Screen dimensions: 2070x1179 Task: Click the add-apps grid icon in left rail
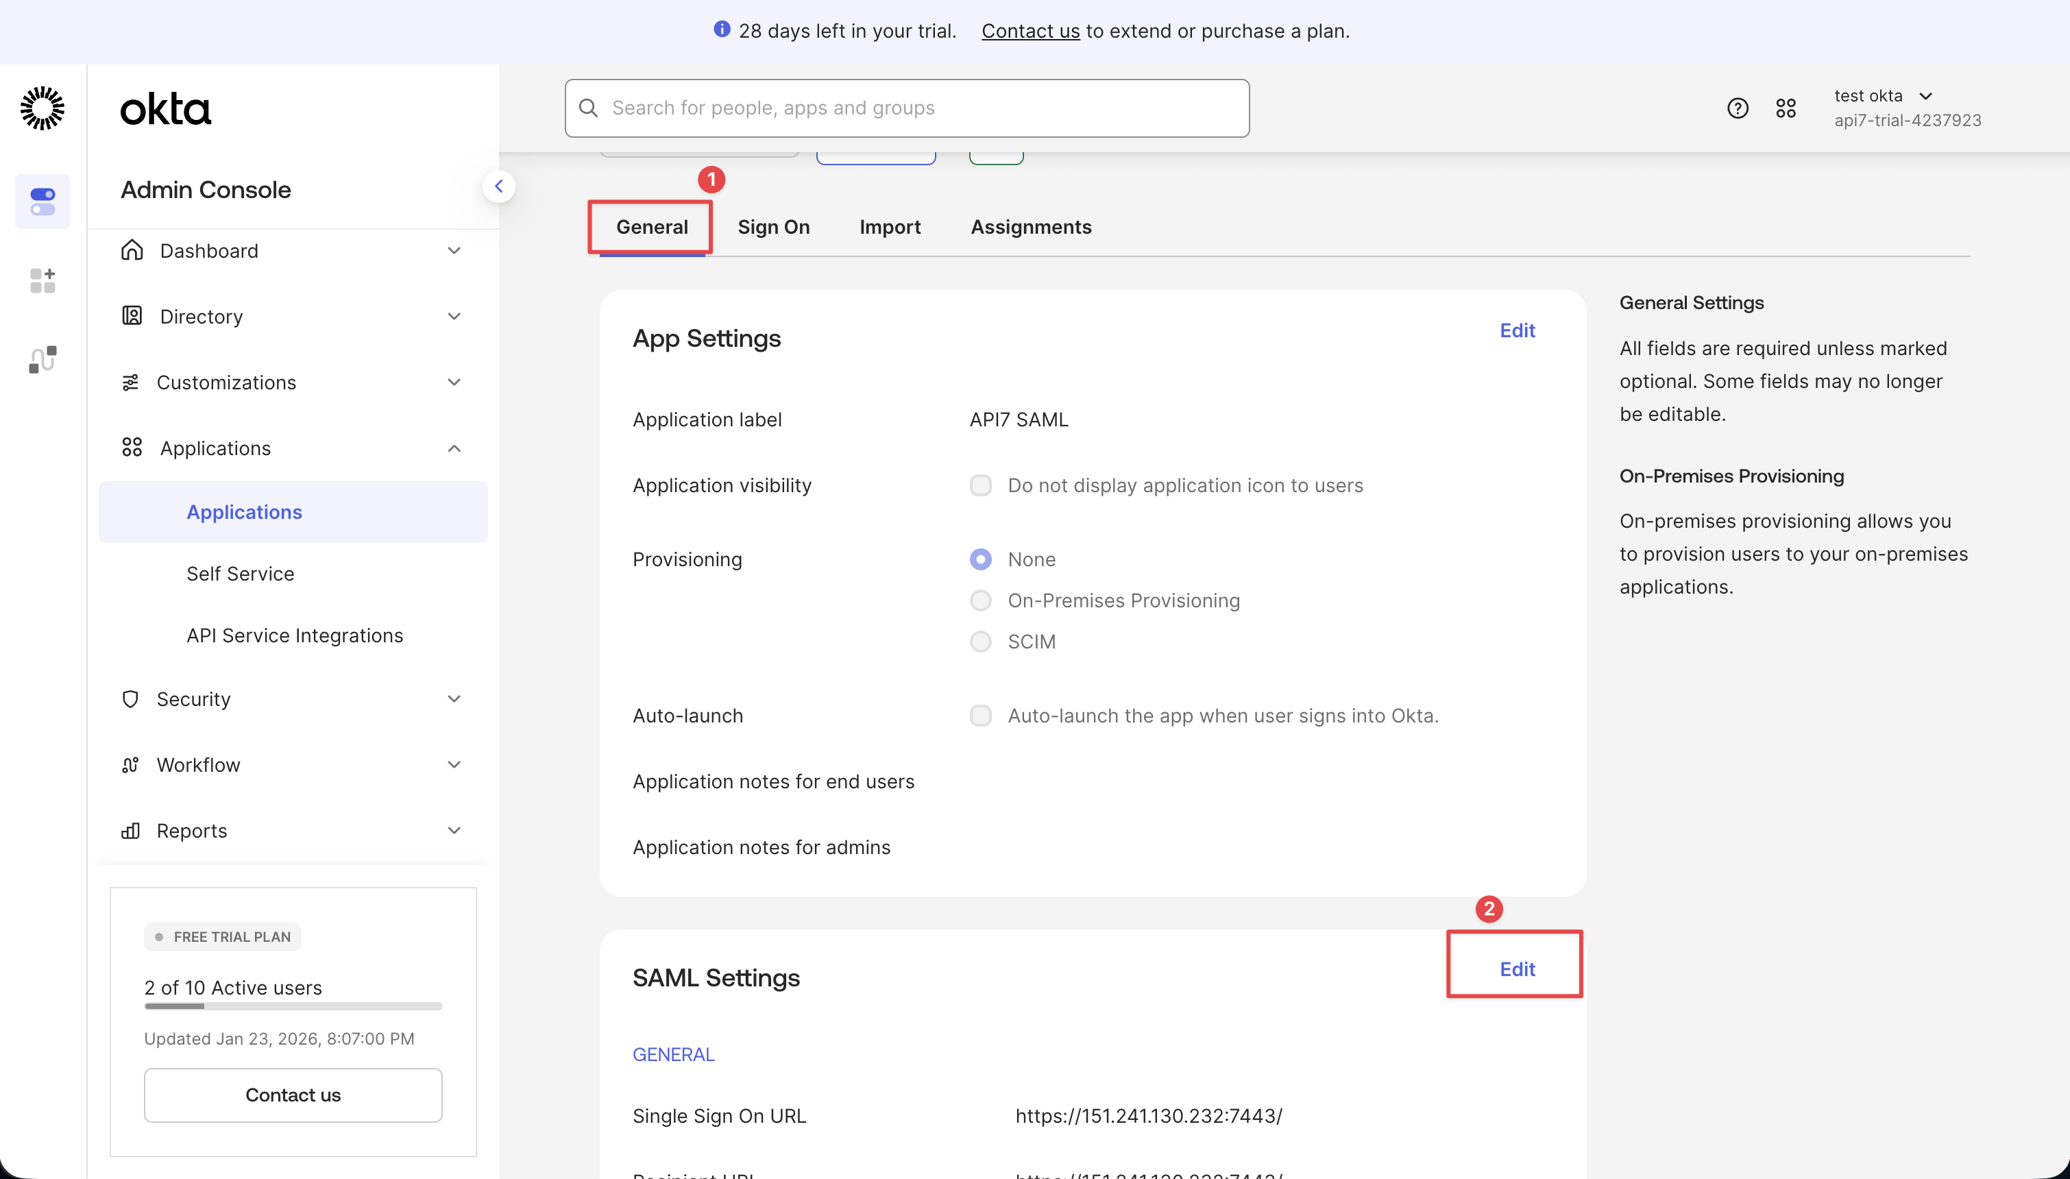point(42,281)
